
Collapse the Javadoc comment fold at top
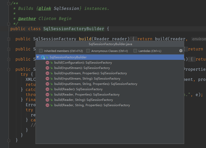coord(9,4)
